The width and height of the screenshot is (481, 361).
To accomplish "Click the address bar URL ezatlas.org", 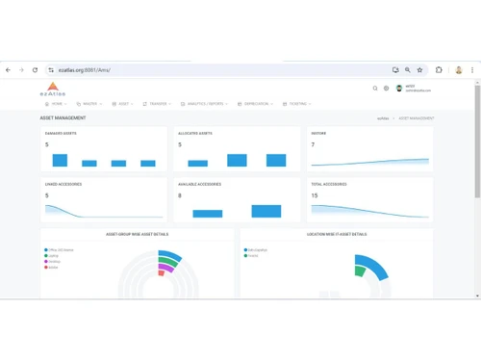I will click(x=85, y=70).
